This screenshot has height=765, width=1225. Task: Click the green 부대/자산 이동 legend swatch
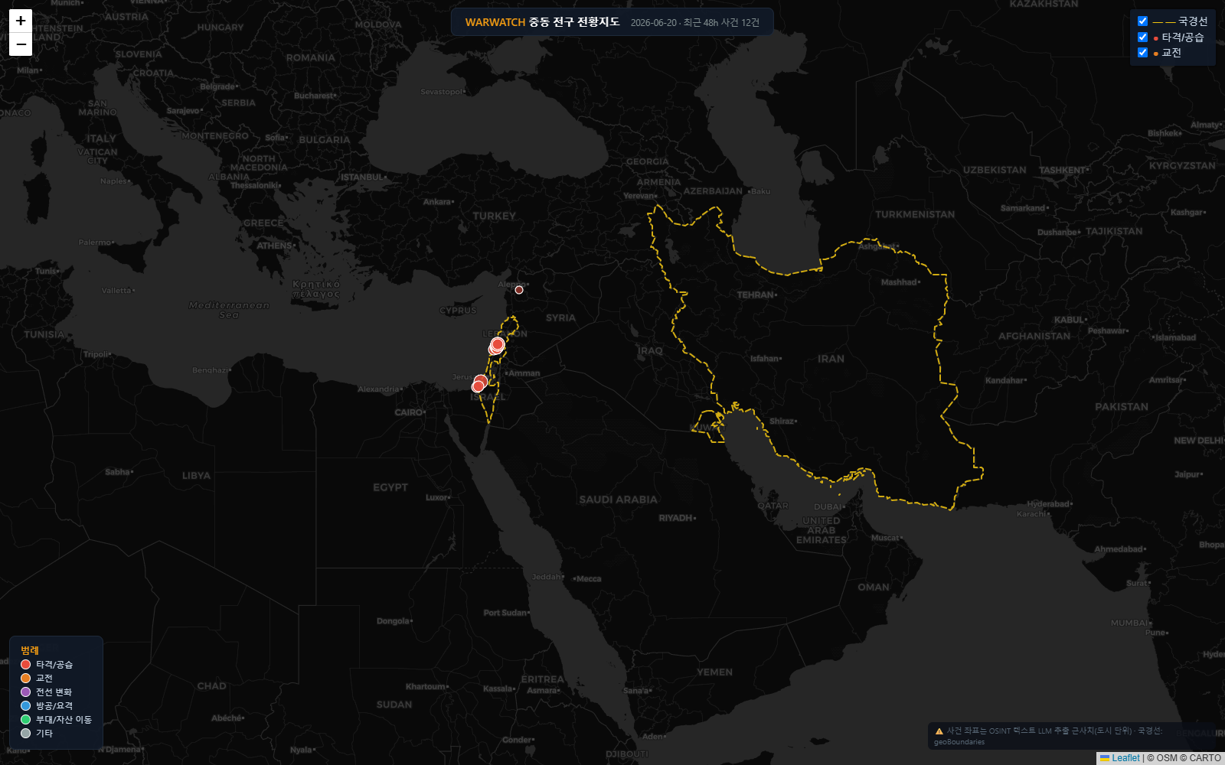click(26, 720)
